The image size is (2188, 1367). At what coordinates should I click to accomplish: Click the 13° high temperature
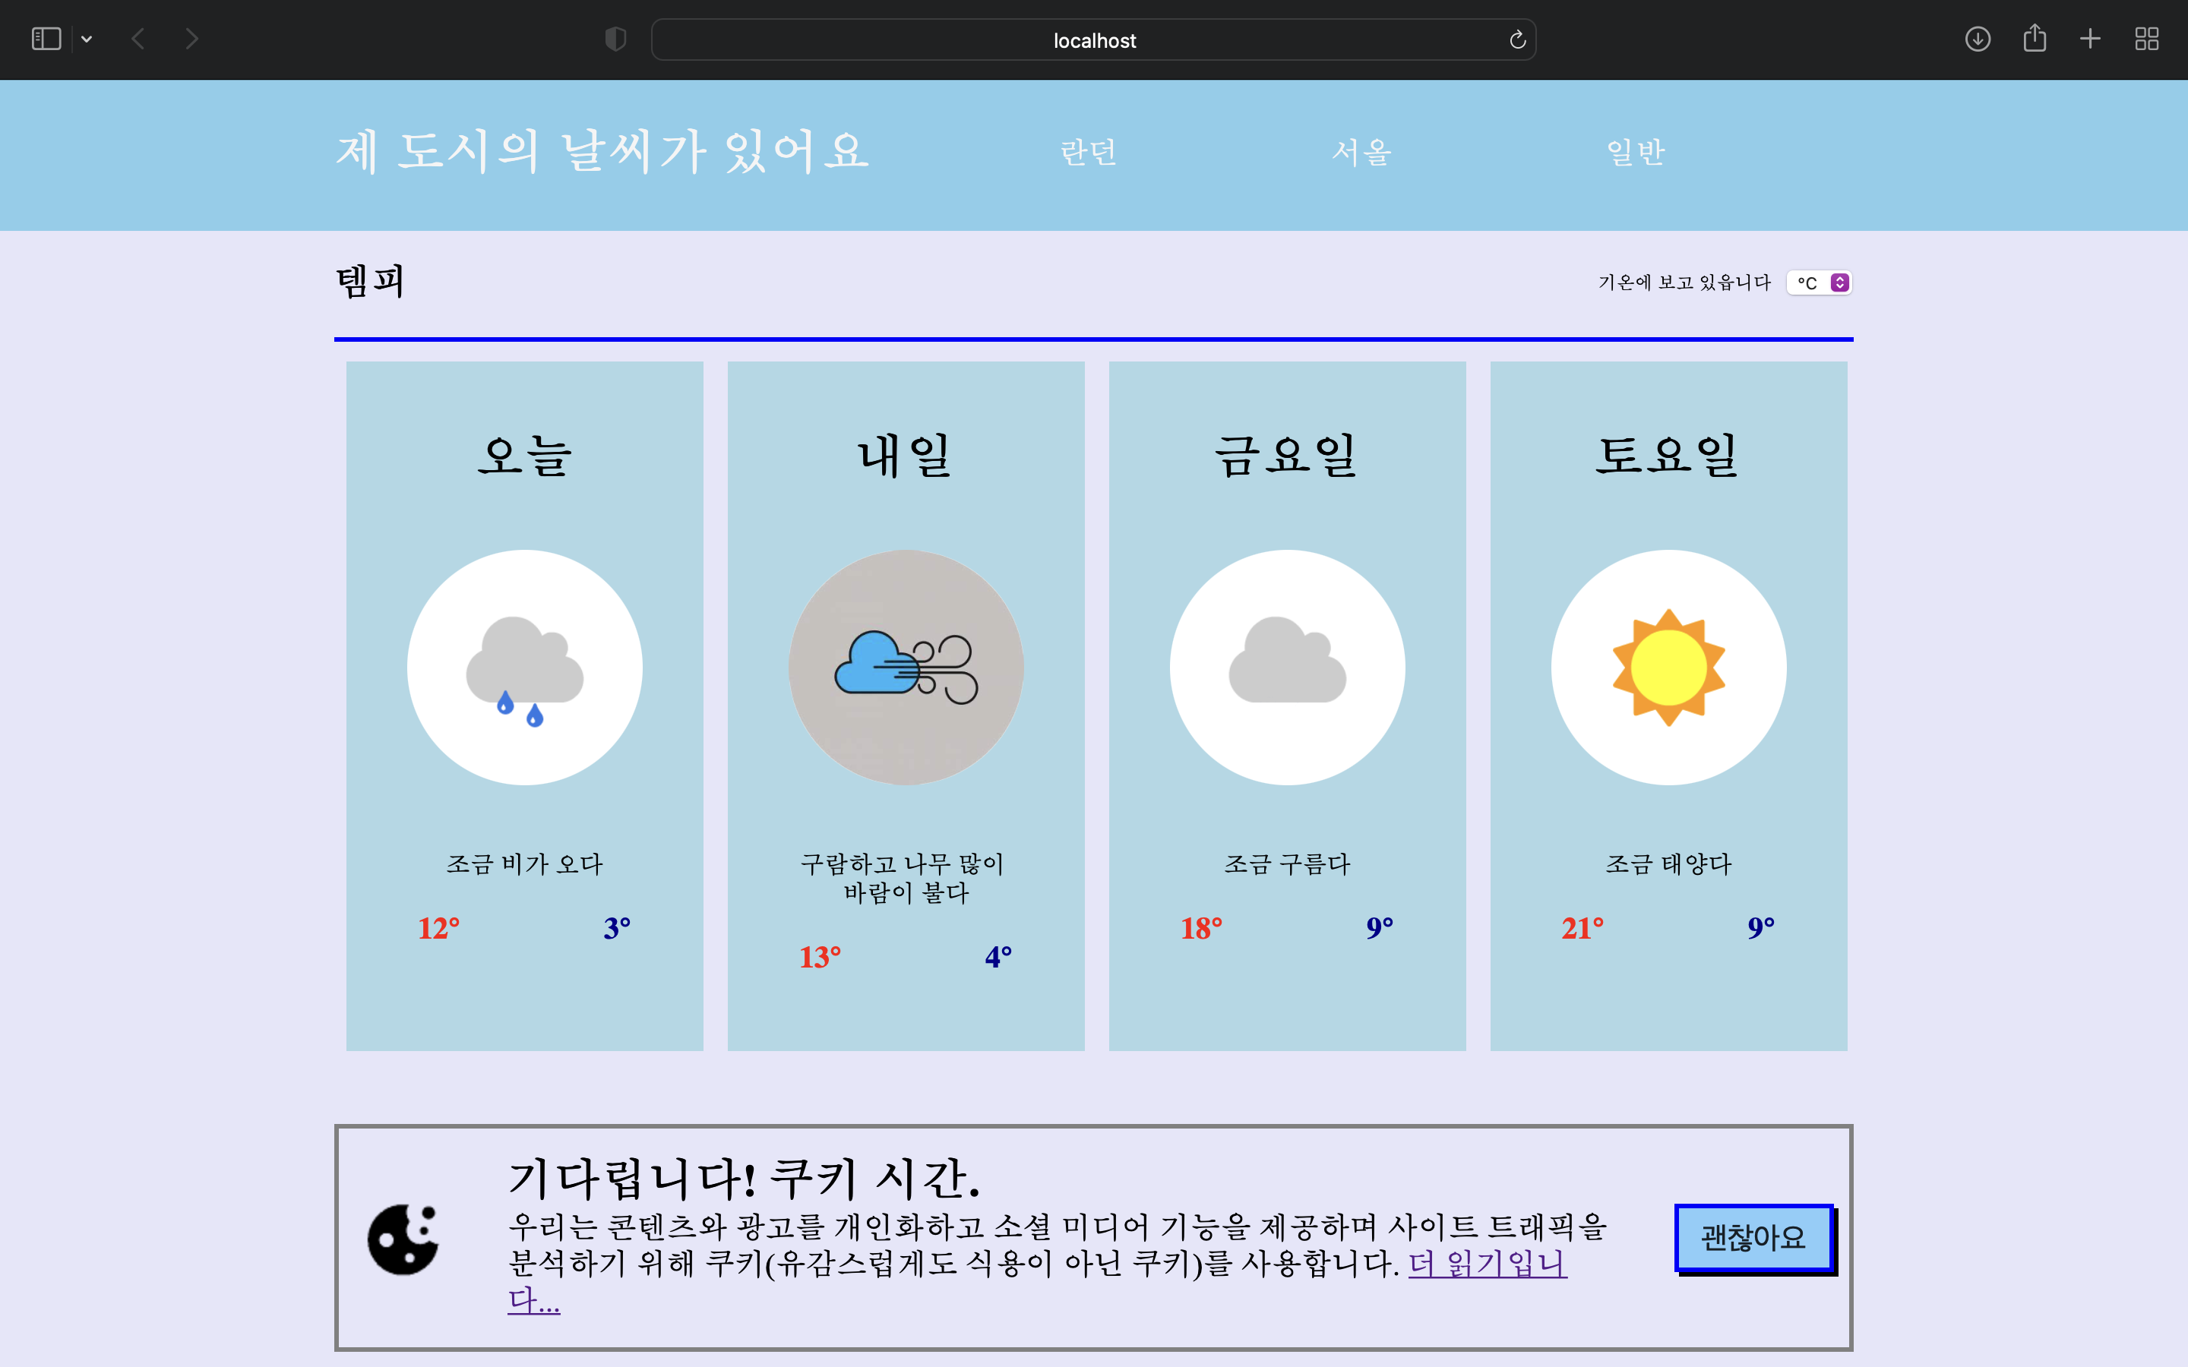tap(820, 958)
